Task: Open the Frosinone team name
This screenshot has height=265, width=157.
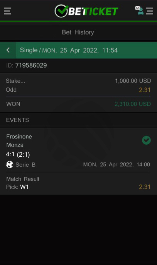Action: coord(19,137)
